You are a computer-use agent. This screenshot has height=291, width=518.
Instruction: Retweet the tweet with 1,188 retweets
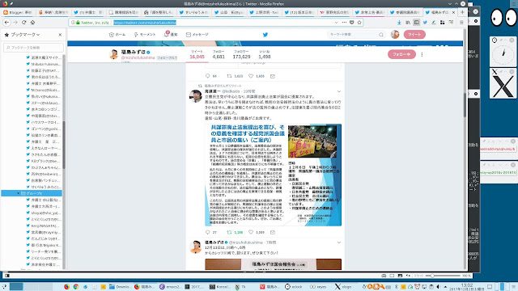230,232
